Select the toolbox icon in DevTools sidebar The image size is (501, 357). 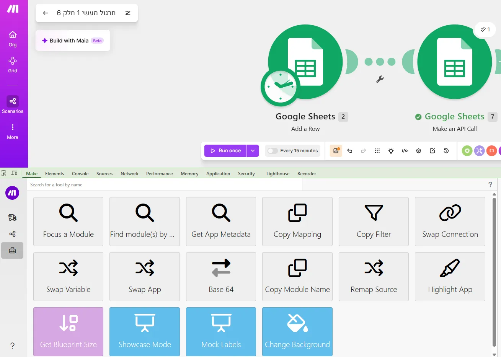pos(12,251)
